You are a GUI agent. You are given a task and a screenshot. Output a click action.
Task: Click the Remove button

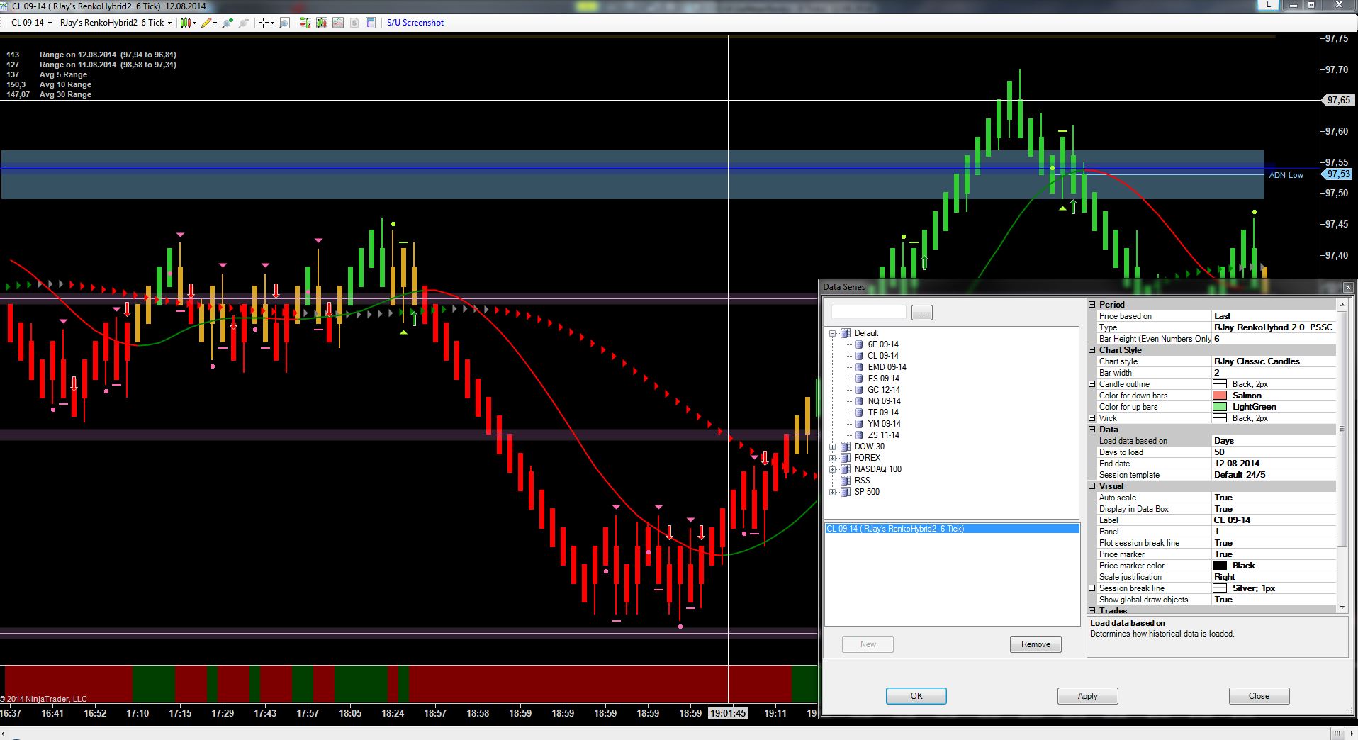click(x=1036, y=644)
